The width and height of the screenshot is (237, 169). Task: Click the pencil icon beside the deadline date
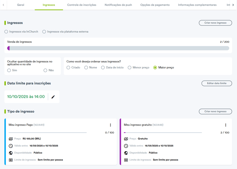point(53,97)
